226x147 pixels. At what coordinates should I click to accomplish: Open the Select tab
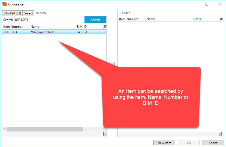29,13
